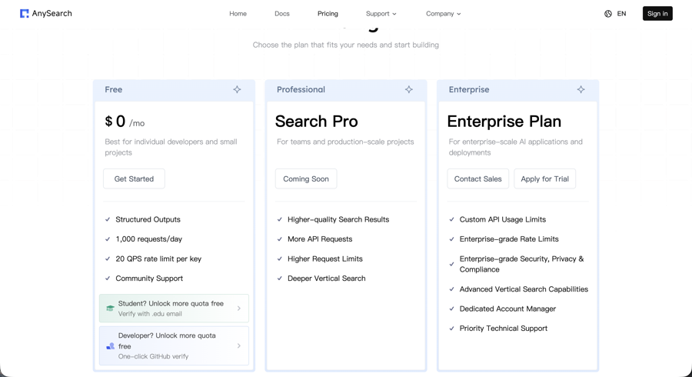Viewport: 692px width, 377px height.
Task: Click the Enterprise Plan heading
Action: pos(504,122)
